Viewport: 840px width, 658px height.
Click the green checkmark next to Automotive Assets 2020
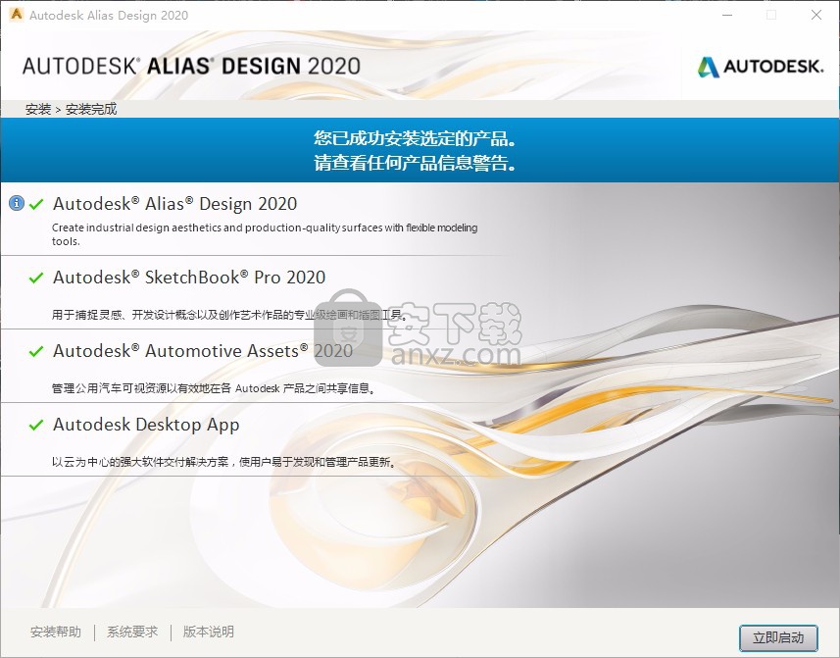click(36, 351)
